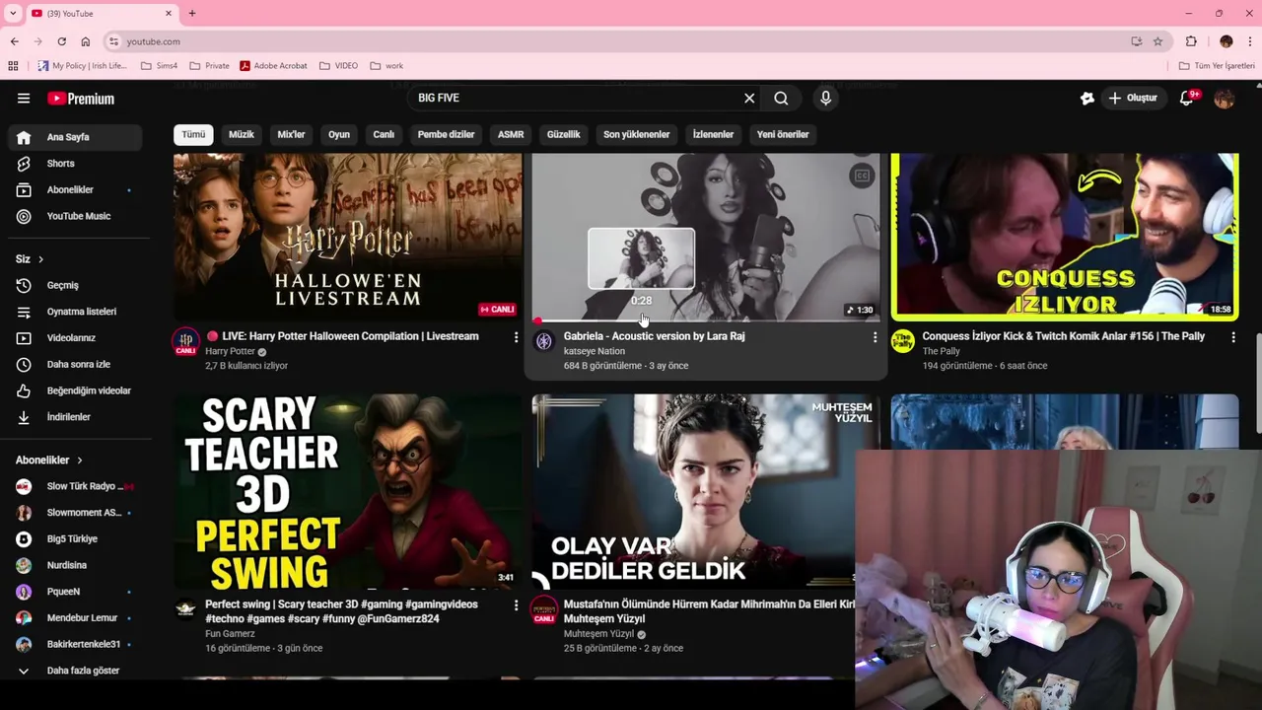1262x710 pixels.
Task: Select the Yeni öneriler chip
Action: pos(783,134)
